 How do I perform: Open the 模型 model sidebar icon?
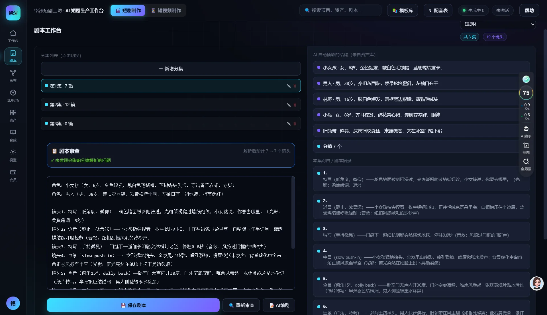(x=13, y=156)
